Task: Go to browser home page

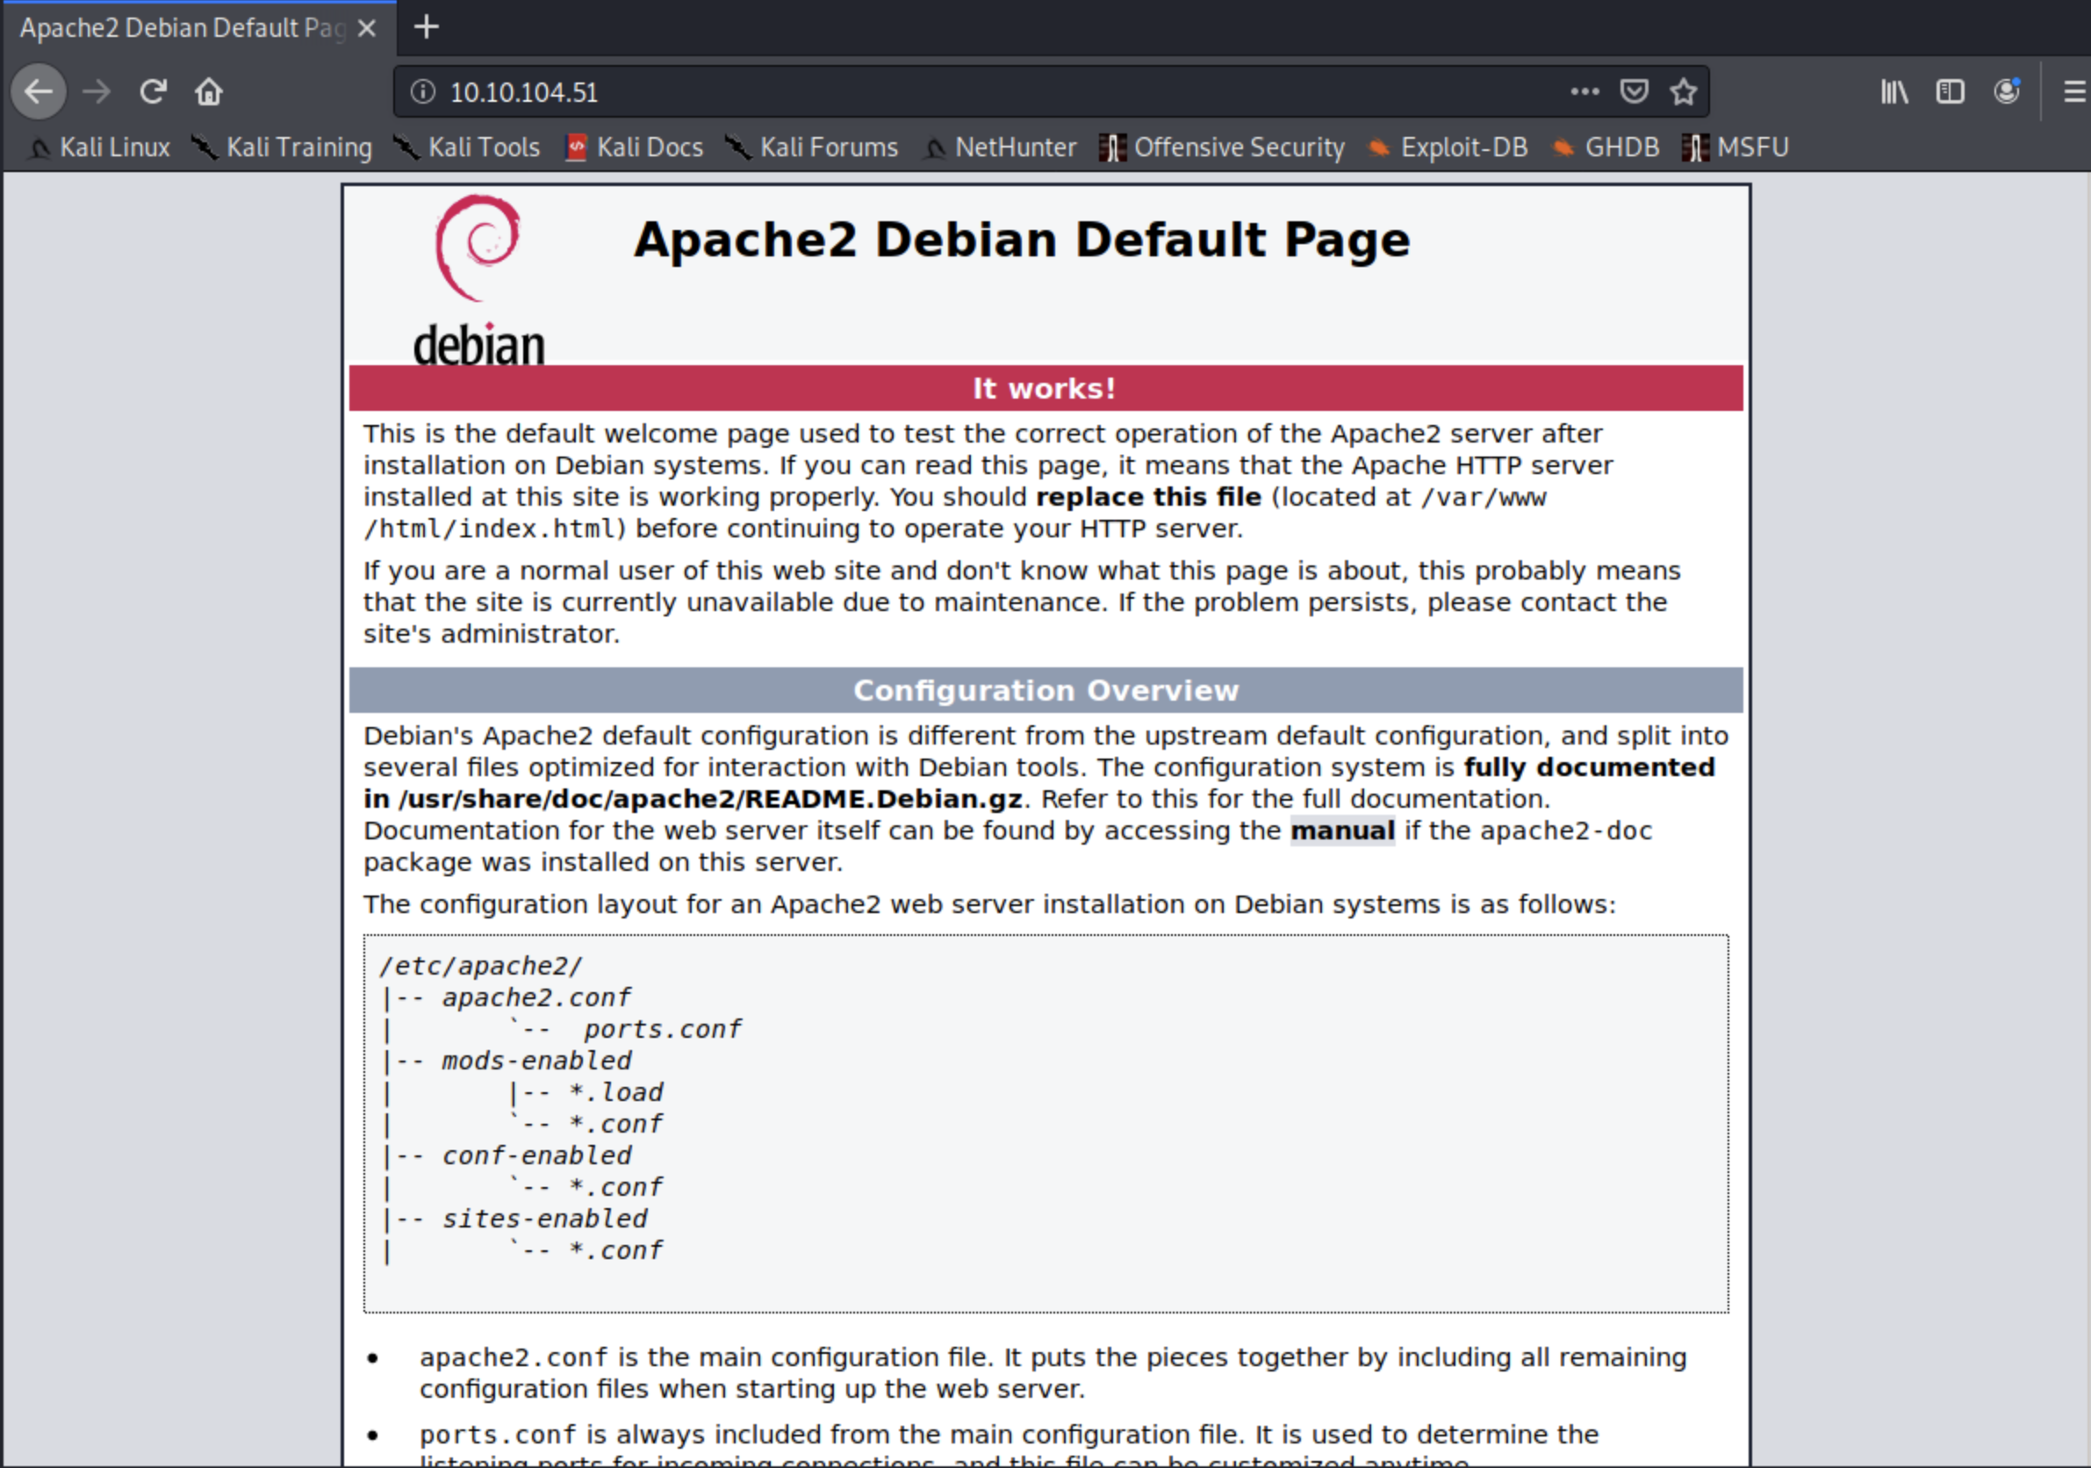Action: pyautogui.click(x=209, y=92)
